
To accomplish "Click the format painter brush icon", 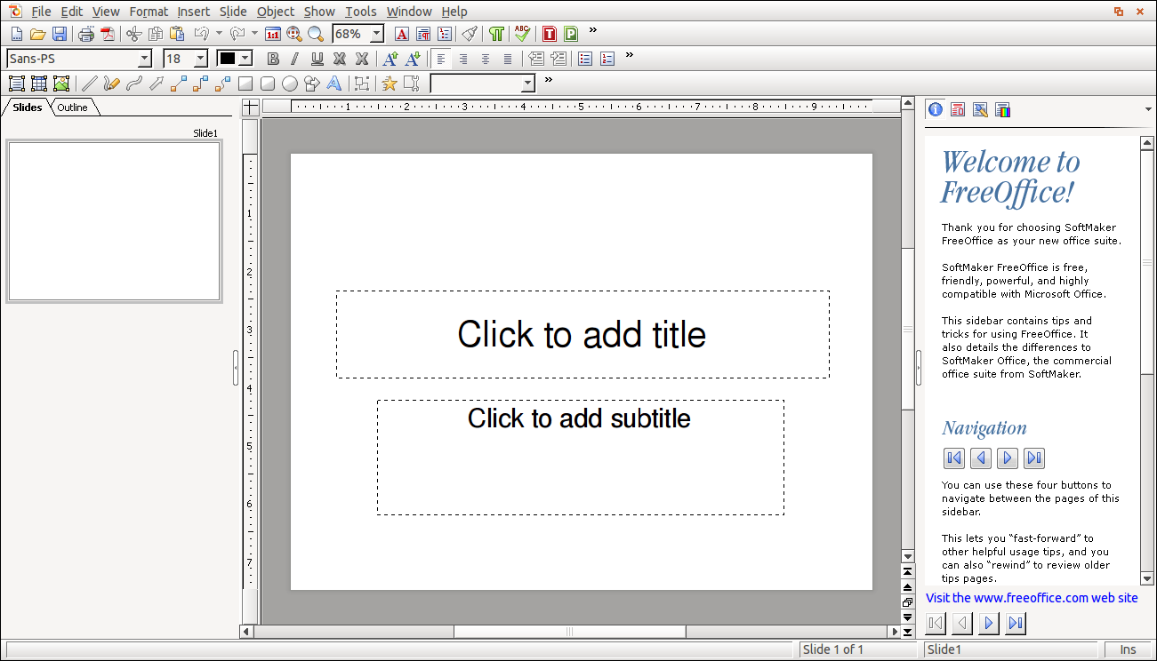I will click(470, 34).
